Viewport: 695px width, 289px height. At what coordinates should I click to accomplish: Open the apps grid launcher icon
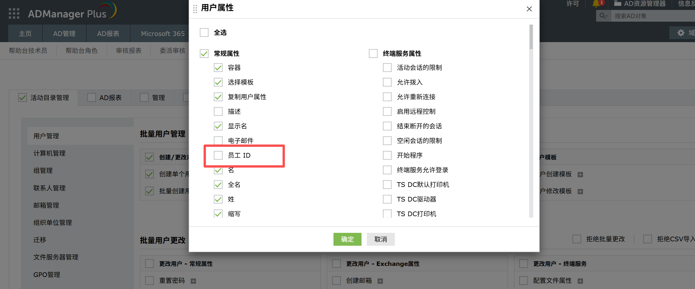tap(14, 13)
